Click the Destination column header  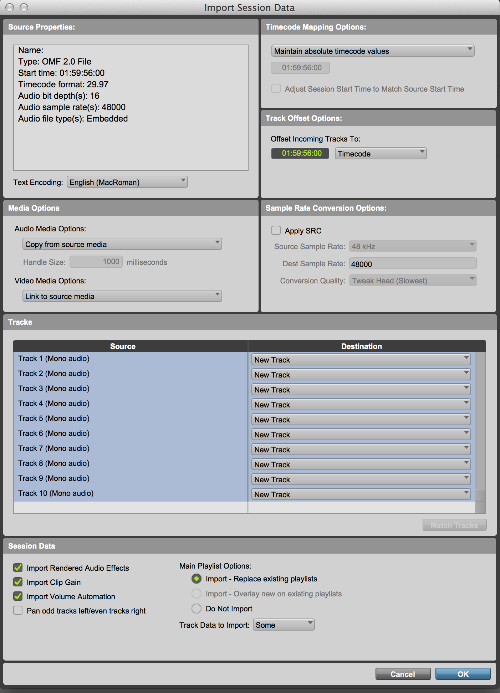[367, 346]
